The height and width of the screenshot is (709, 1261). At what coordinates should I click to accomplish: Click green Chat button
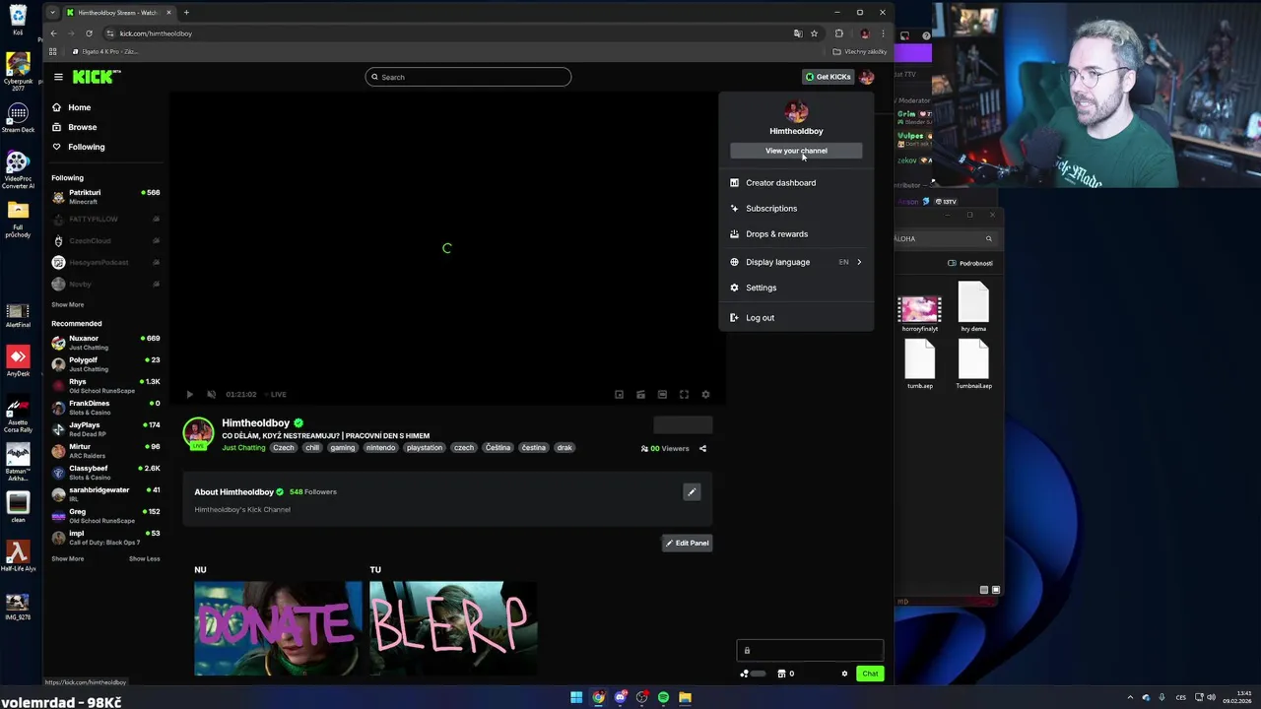[870, 674]
